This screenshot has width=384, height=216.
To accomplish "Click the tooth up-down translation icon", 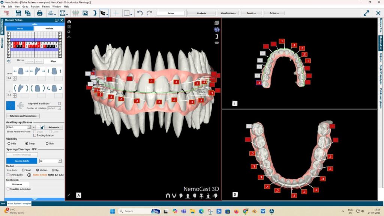I will point(54,71).
